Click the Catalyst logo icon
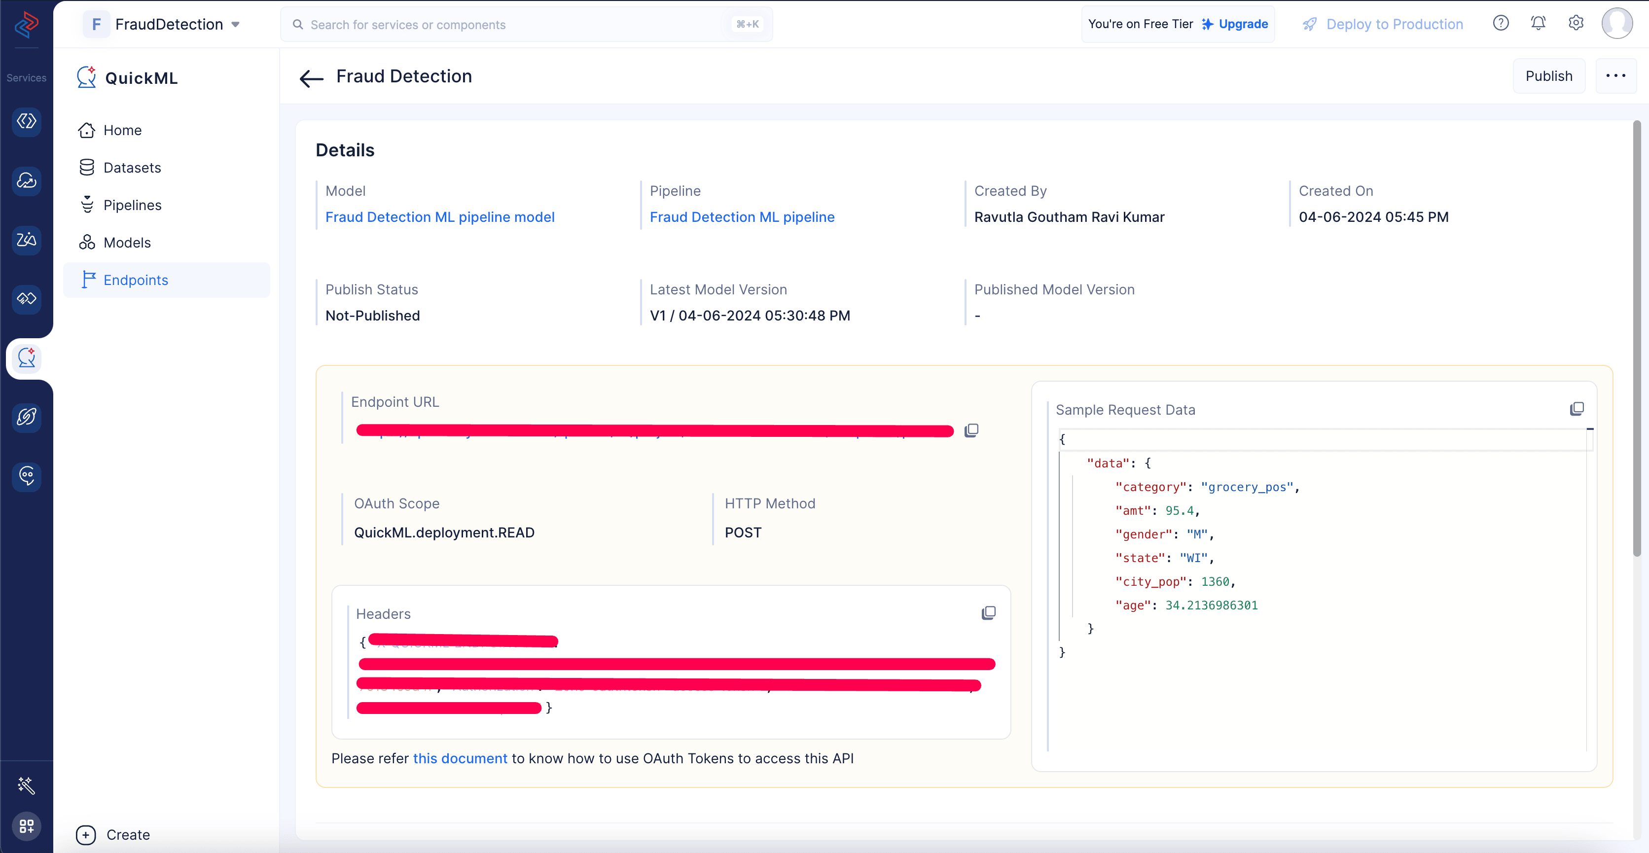The image size is (1649, 853). [x=26, y=25]
